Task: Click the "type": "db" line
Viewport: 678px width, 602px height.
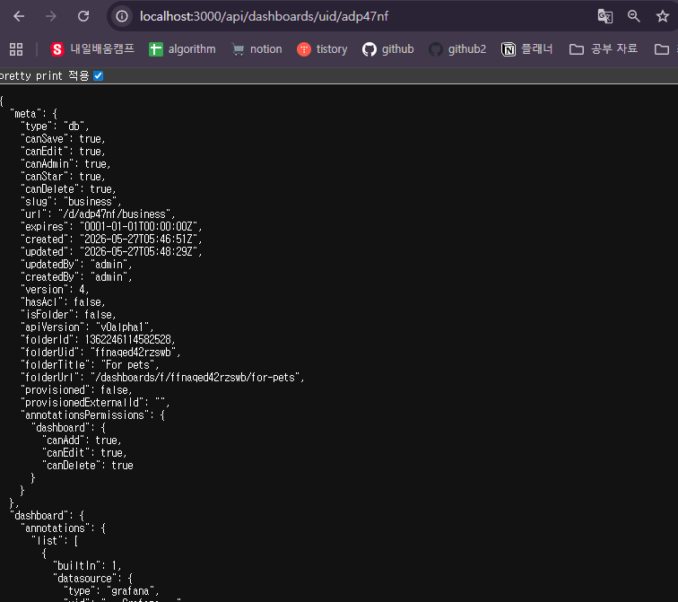Action: coord(55,127)
